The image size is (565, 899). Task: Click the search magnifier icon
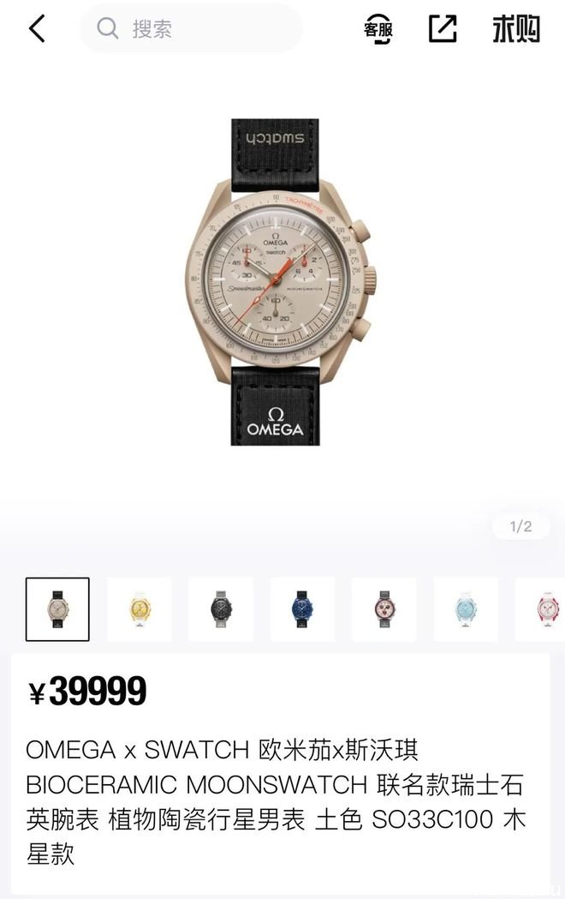pyautogui.click(x=107, y=27)
